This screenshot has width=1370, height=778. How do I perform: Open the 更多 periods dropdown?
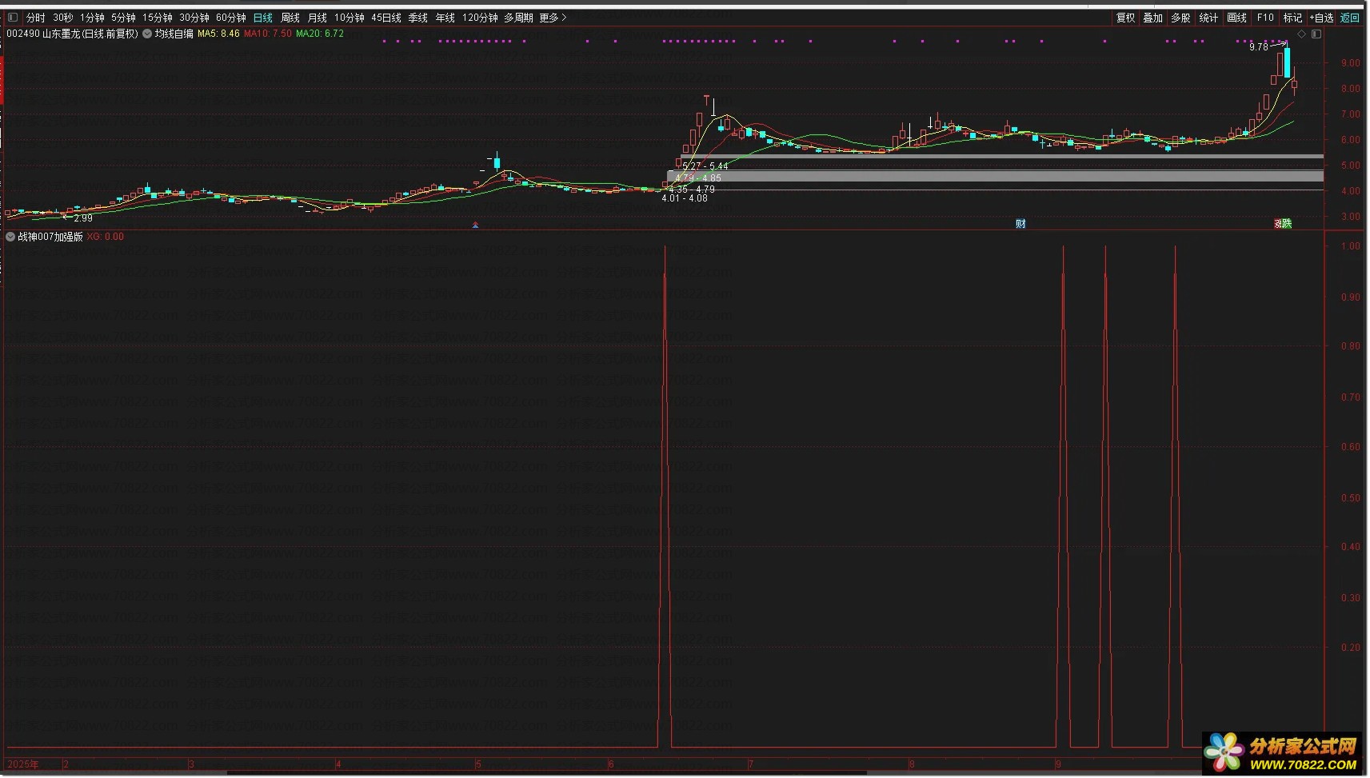(553, 18)
